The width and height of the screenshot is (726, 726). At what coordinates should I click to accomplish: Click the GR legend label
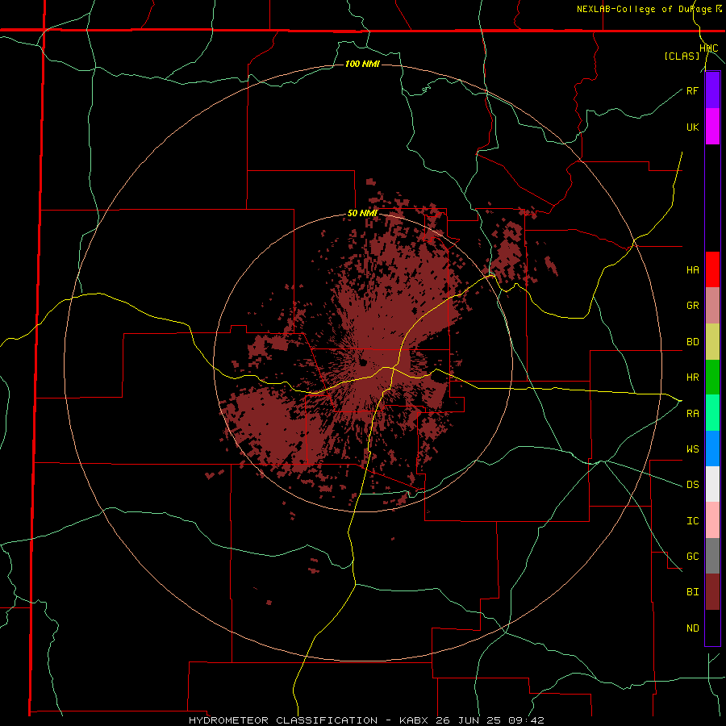692,306
